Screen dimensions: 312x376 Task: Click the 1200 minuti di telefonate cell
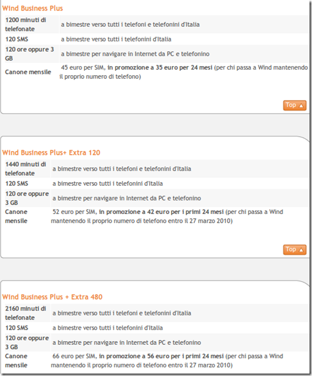32,24
